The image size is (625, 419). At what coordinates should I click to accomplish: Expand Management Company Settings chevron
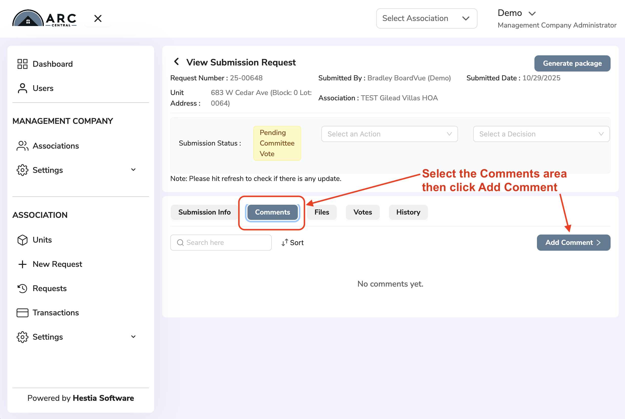(133, 170)
